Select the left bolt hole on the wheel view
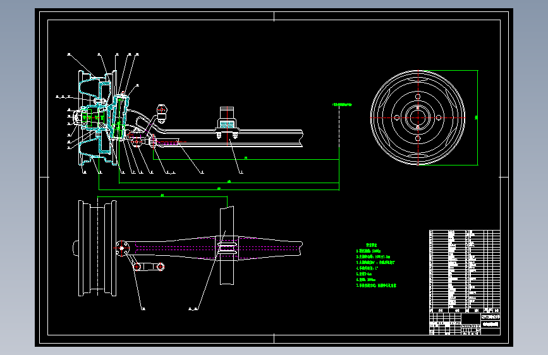This screenshot has width=548, height=355. 396,117
